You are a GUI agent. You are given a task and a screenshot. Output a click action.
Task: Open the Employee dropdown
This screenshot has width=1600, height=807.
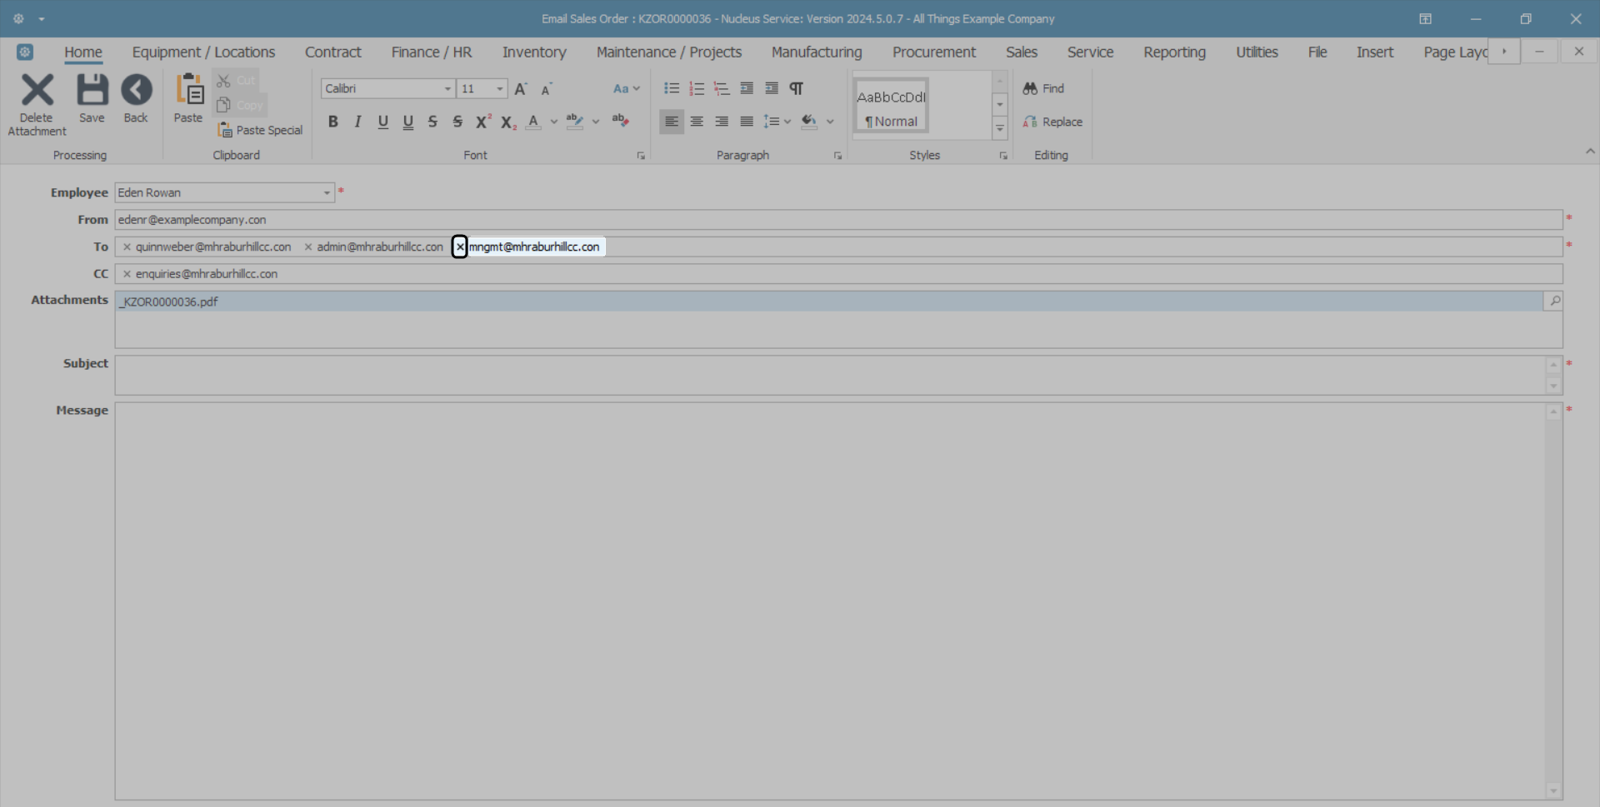[327, 192]
